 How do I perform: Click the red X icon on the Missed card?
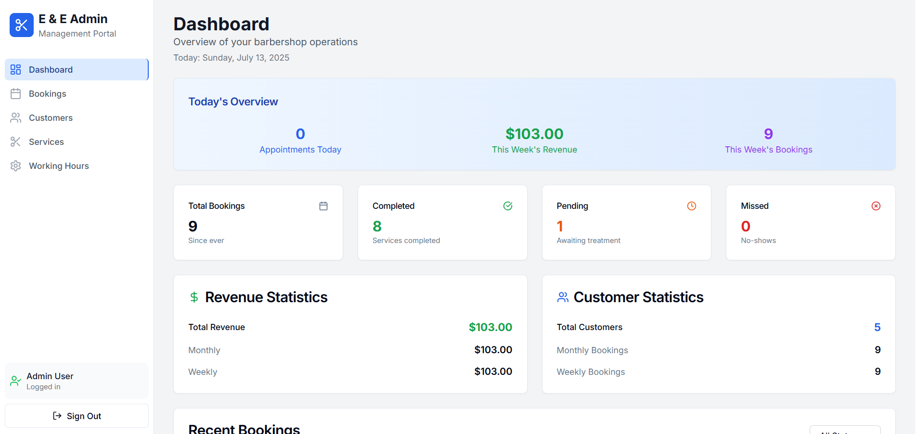876,205
